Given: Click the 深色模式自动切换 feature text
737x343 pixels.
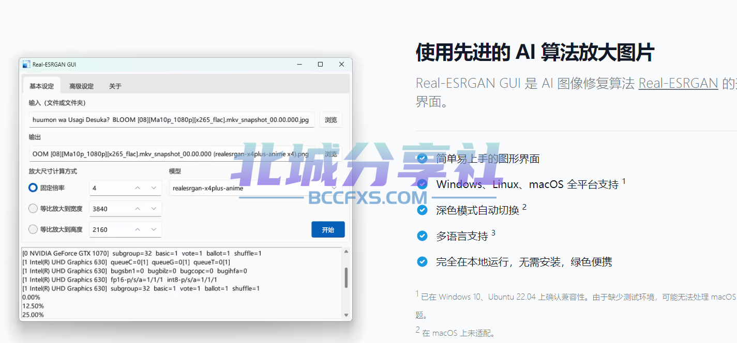Looking at the screenshot, I should click(477, 210).
